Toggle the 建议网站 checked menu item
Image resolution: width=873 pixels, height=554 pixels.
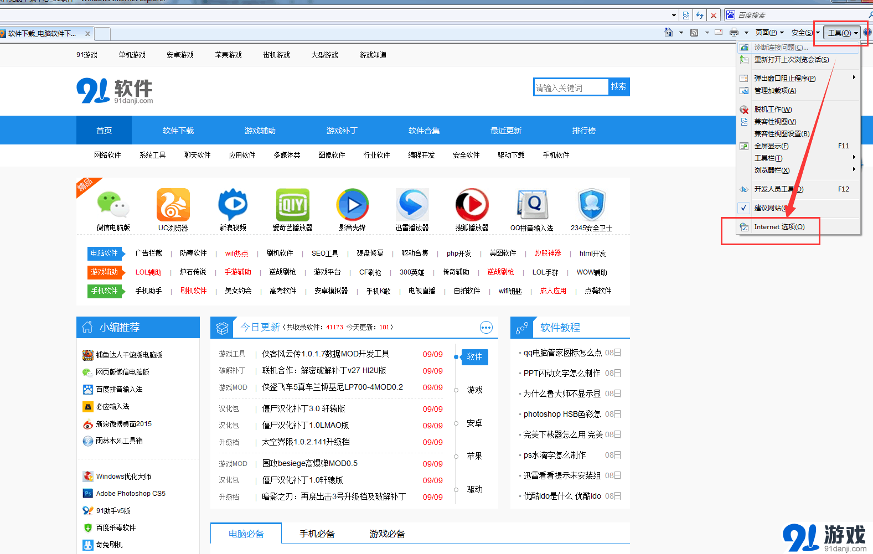click(798, 208)
